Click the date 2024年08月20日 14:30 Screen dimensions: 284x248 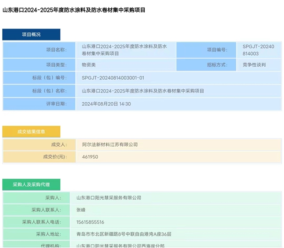coord(106,104)
